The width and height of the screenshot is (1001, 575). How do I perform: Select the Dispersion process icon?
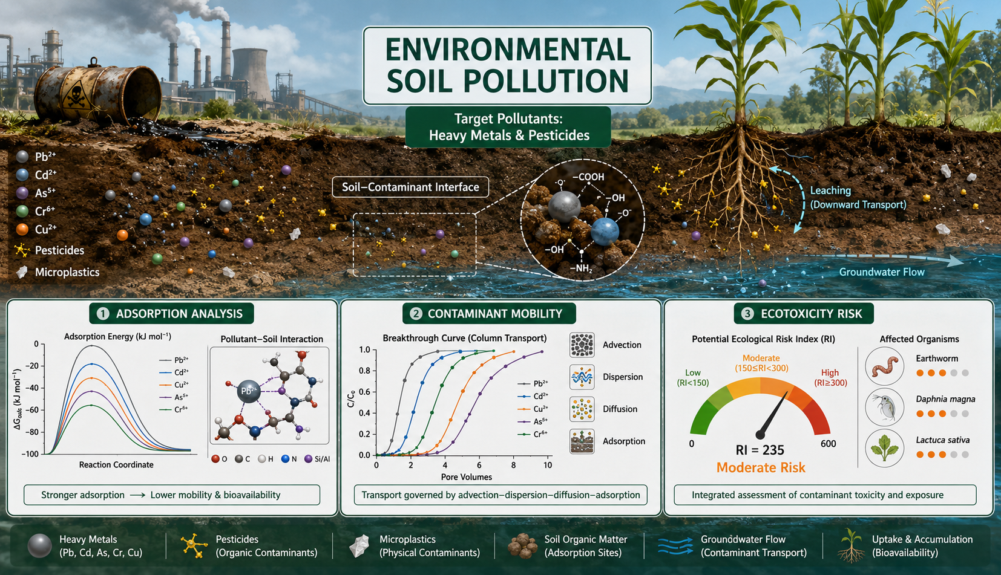point(582,377)
